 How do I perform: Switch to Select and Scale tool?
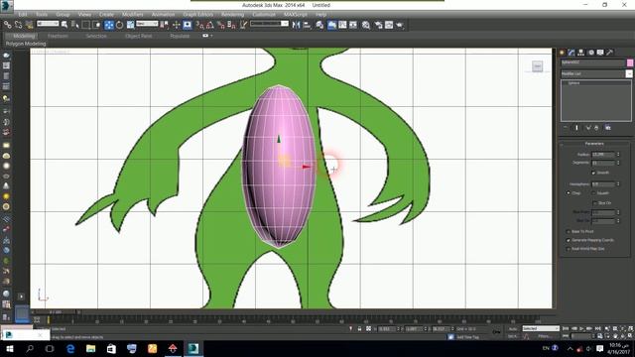130,25
